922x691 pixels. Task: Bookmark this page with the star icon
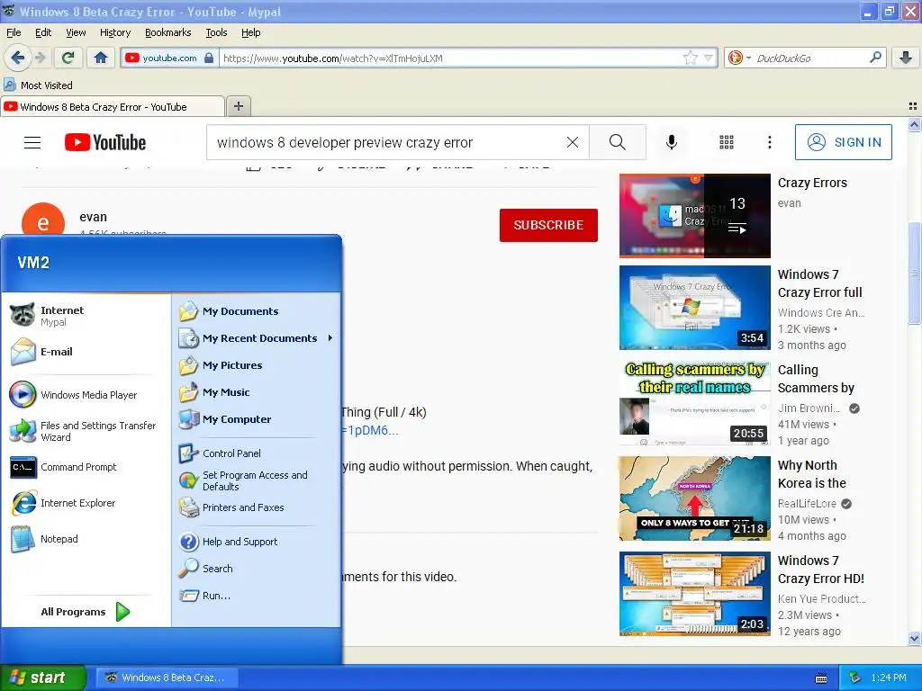(x=691, y=58)
